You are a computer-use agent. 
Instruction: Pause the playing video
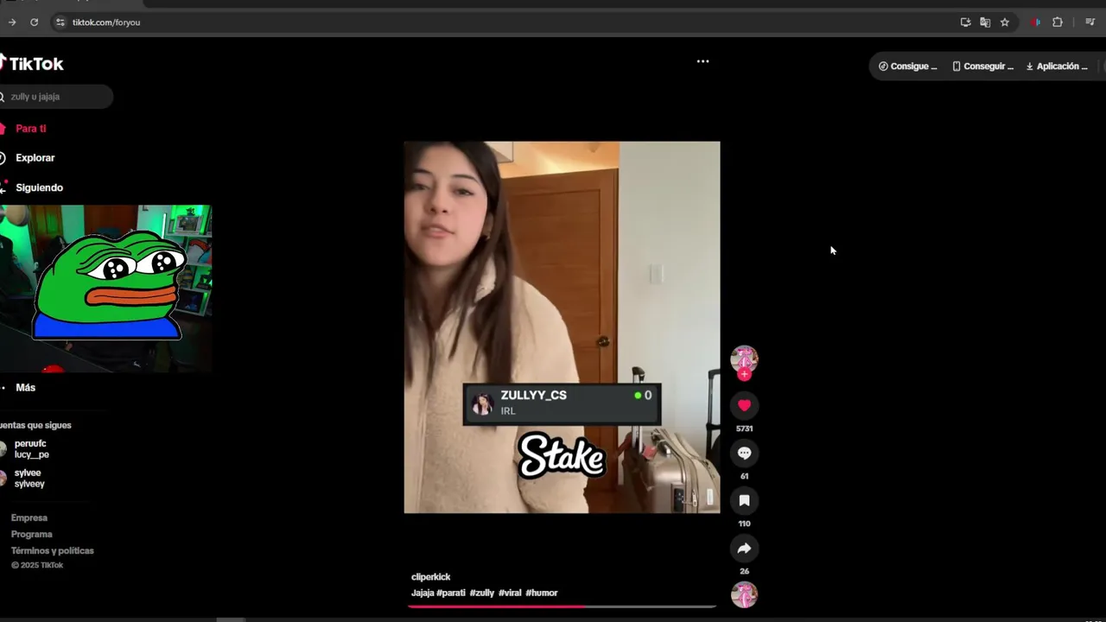[x=562, y=327]
